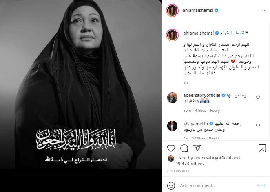Open the khayametto commenter username
The image size is (270, 192).
tap(195, 124)
